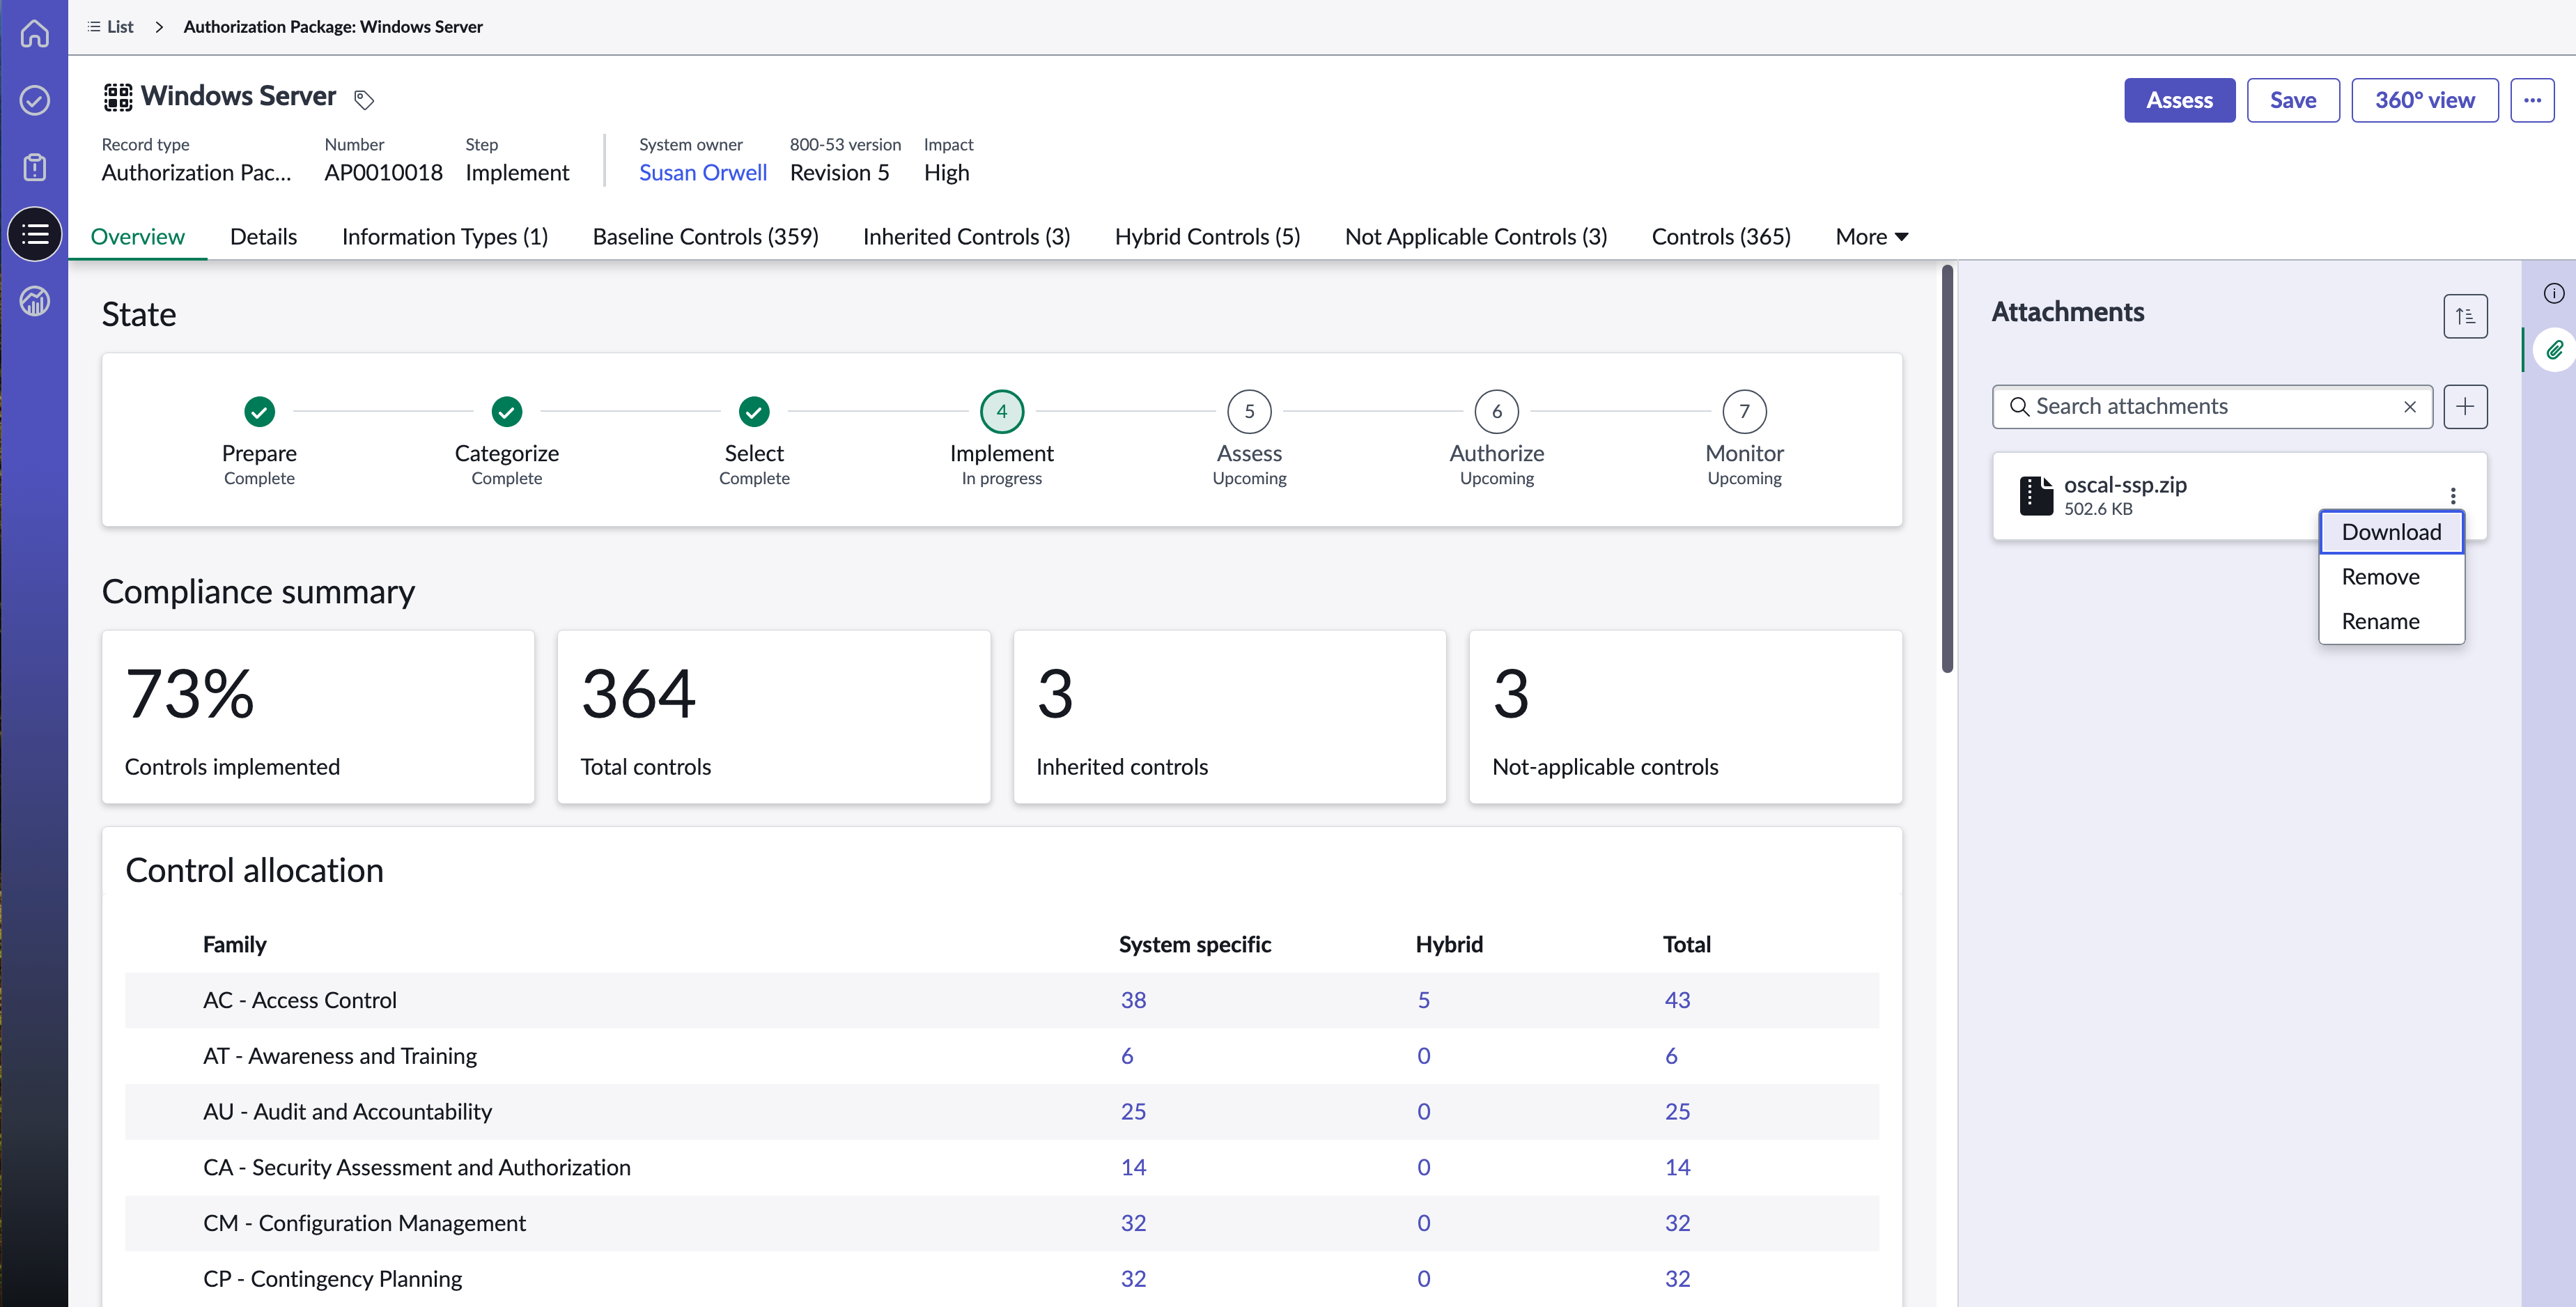
Task: Click the sort attachments icon
Action: (x=2465, y=316)
